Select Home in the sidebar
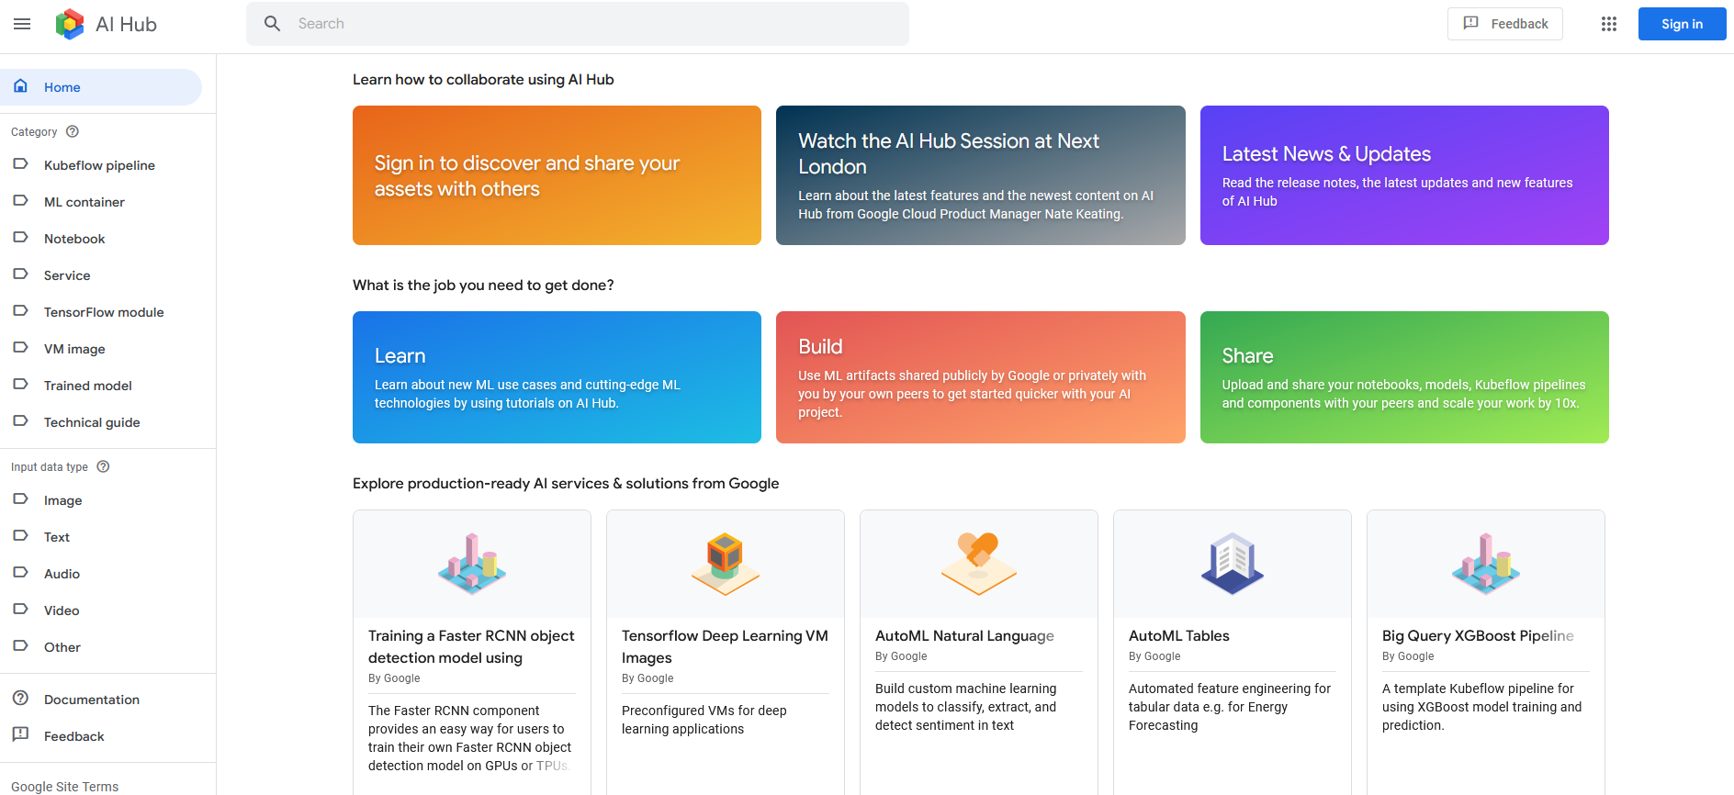Image resolution: width=1734 pixels, height=795 pixels. pos(62,87)
